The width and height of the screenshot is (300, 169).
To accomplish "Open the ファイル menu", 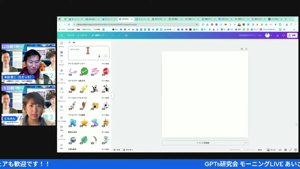I will coord(70,35).
